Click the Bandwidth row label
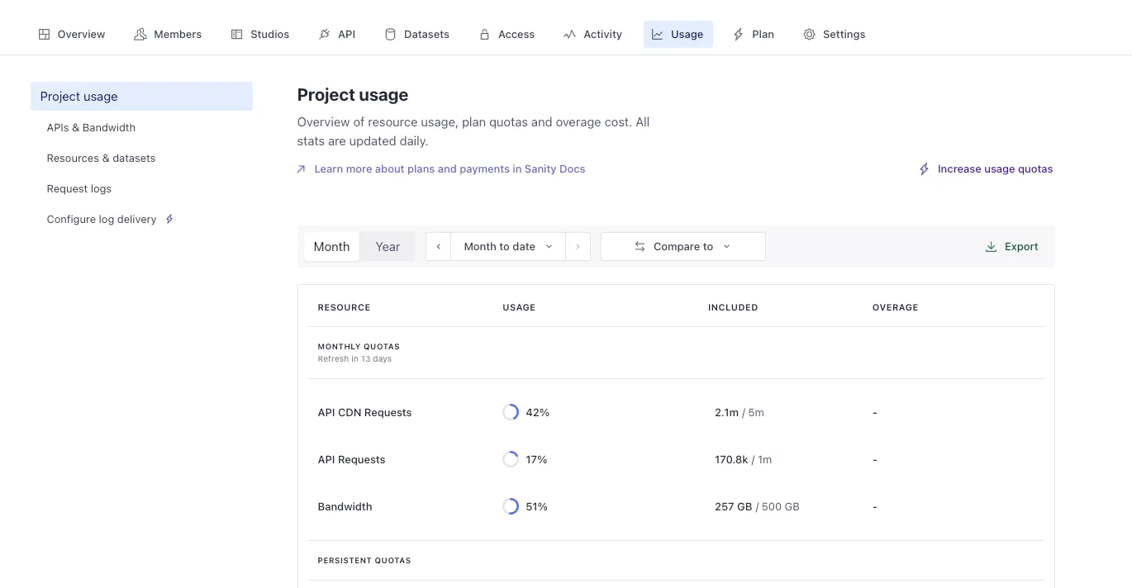Image resolution: width=1132 pixels, height=588 pixels. pyautogui.click(x=345, y=507)
